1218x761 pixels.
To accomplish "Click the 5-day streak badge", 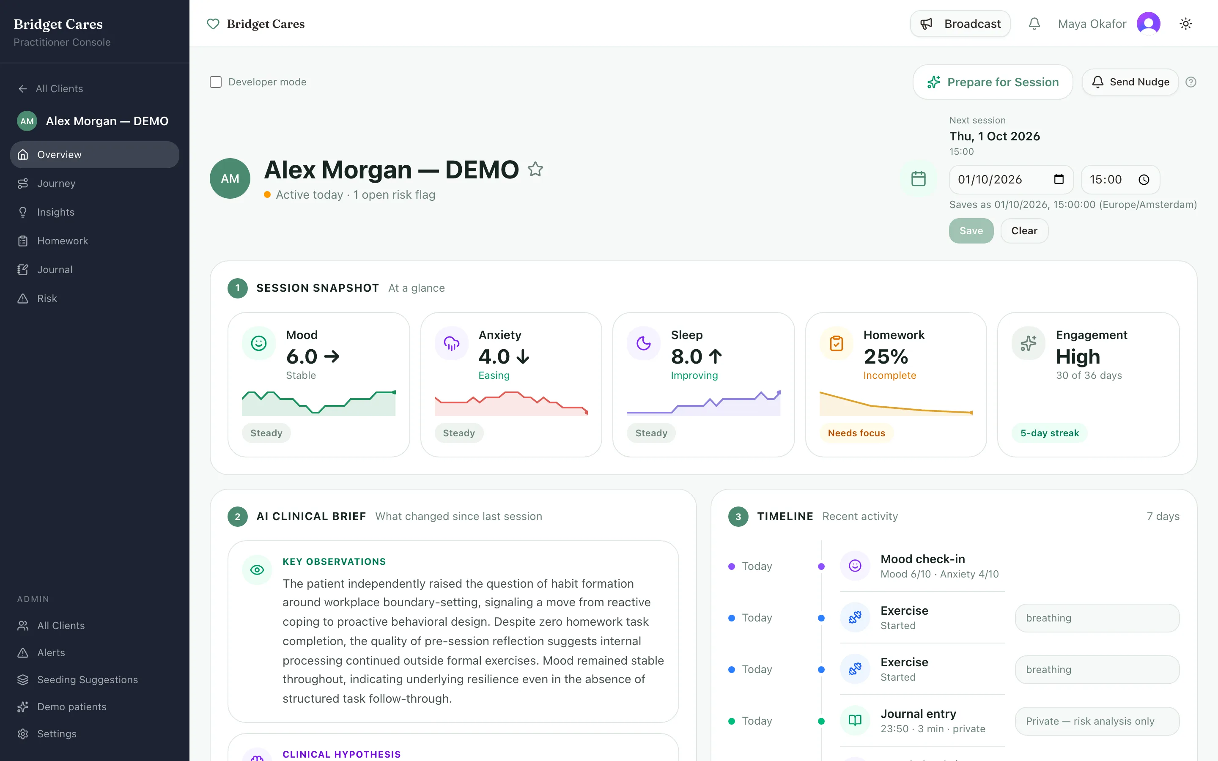I will (x=1049, y=433).
